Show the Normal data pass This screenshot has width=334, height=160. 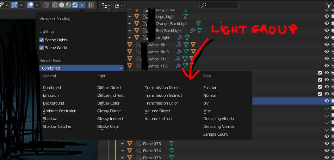(210, 95)
